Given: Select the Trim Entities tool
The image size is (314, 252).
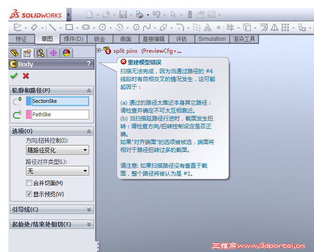Looking at the screenshot, I should 230,27.
